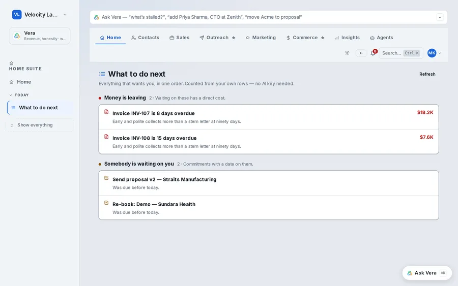Screen dimensions: 458x286
Task: Toggle the light/dark theme sun icon
Action: tap(347, 53)
